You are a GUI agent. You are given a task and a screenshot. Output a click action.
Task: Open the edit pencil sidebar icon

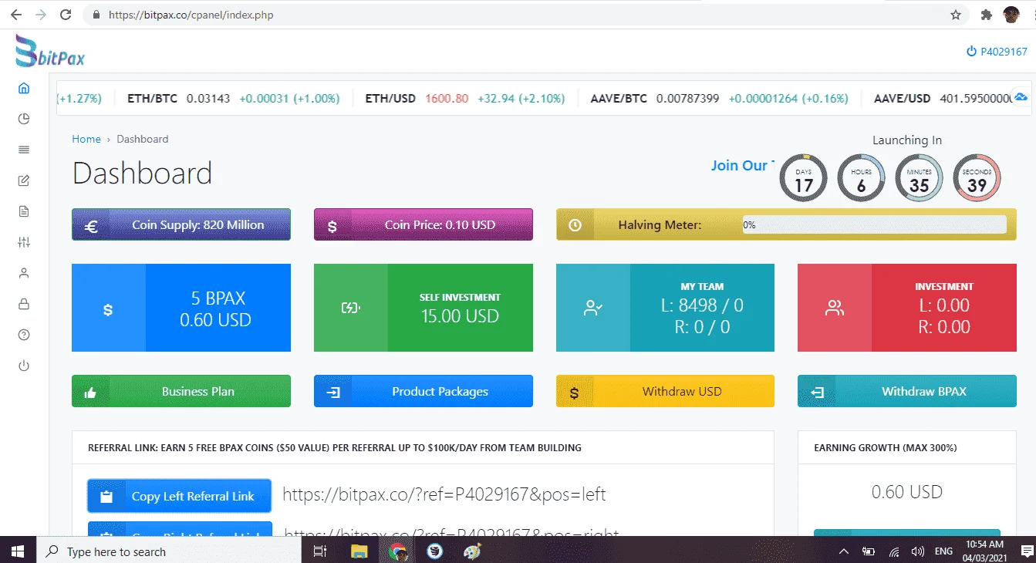pyautogui.click(x=24, y=180)
